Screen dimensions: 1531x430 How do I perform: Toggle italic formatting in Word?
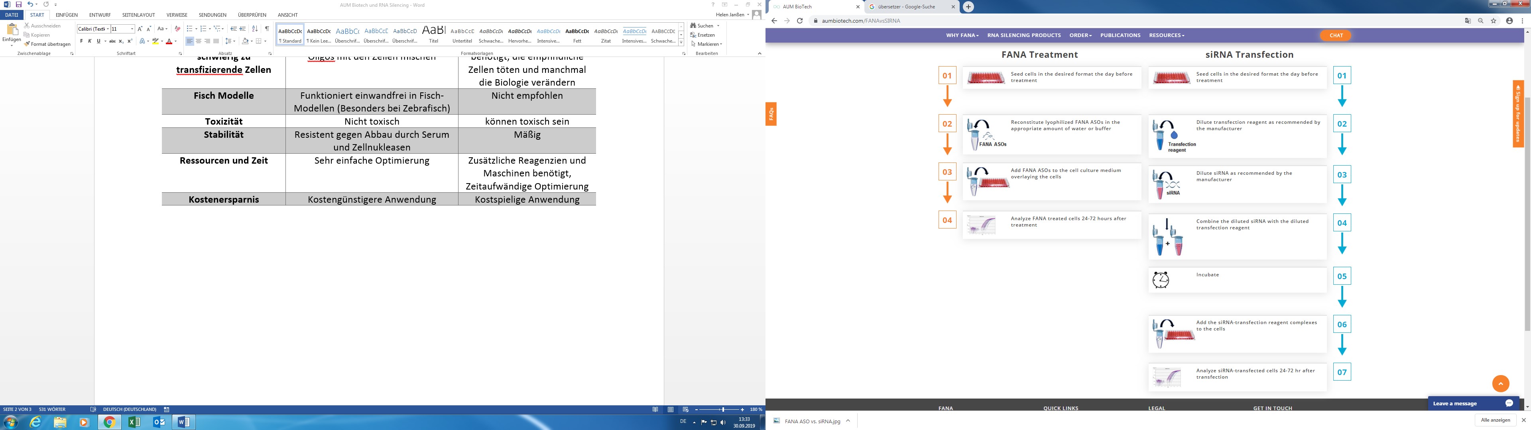tap(90, 41)
